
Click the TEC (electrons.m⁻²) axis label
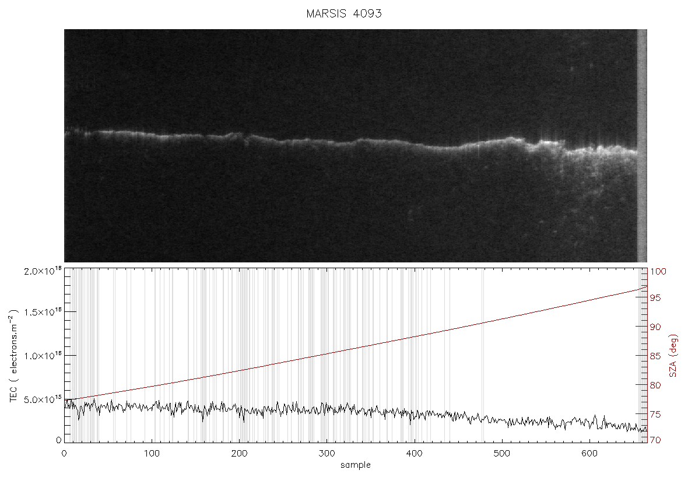14,356
